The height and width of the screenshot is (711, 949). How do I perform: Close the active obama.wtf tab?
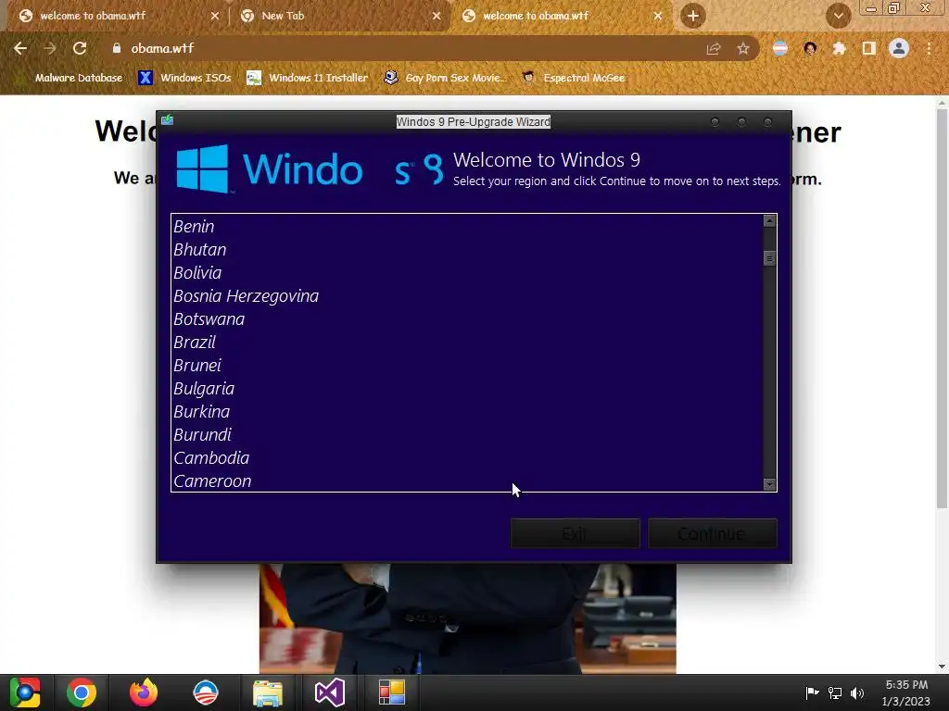(658, 16)
